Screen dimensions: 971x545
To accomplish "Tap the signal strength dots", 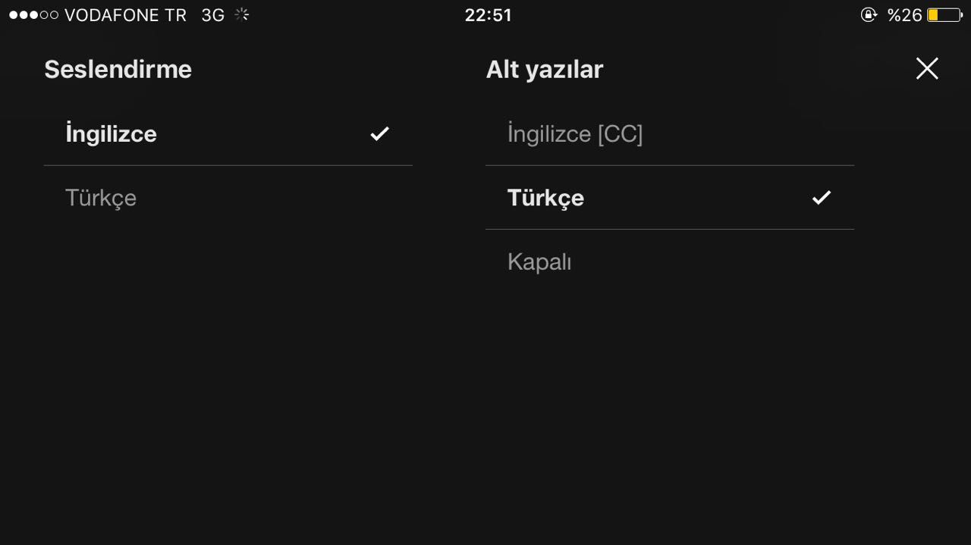I will (x=33, y=15).
